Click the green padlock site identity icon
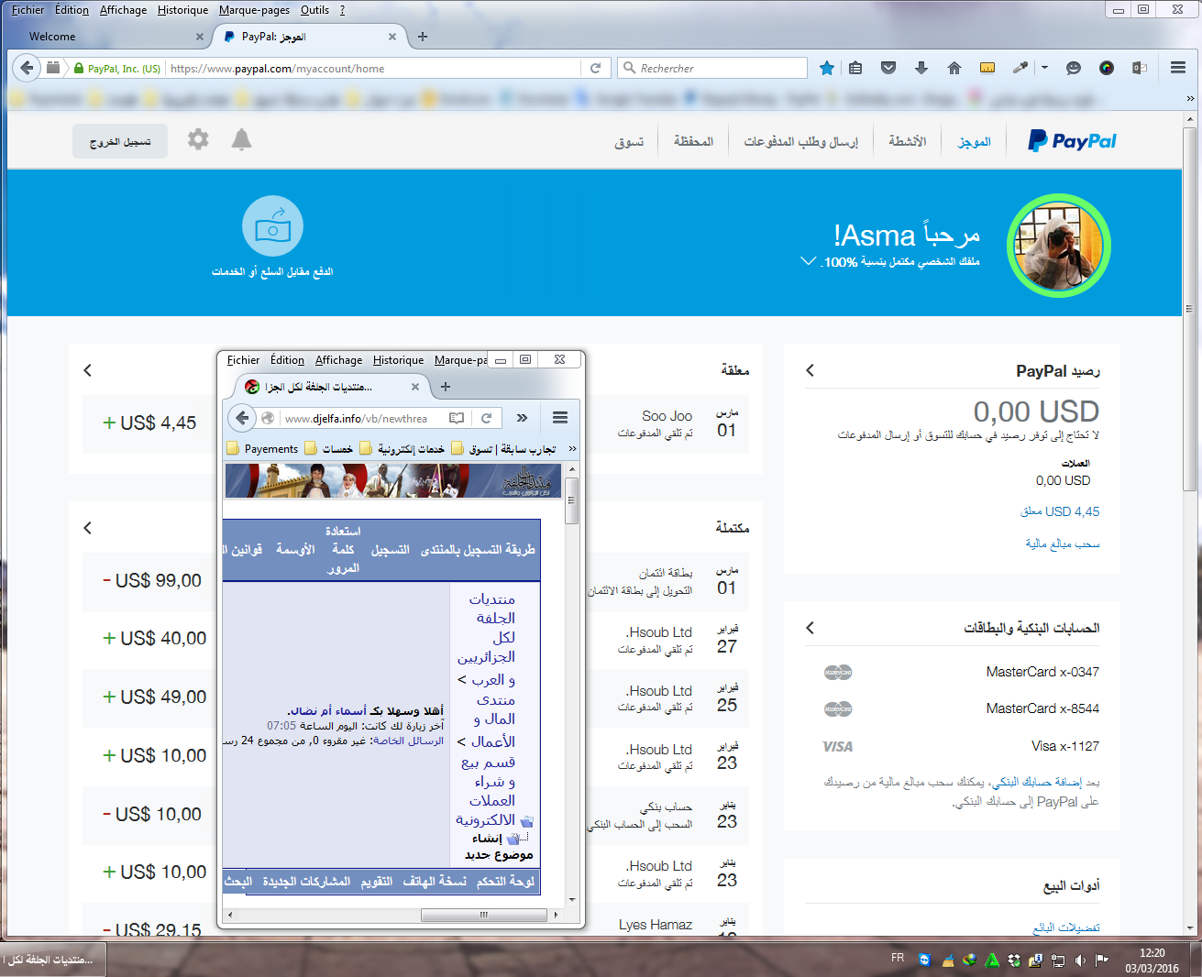This screenshot has height=977, width=1202. [x=79, y=69]
